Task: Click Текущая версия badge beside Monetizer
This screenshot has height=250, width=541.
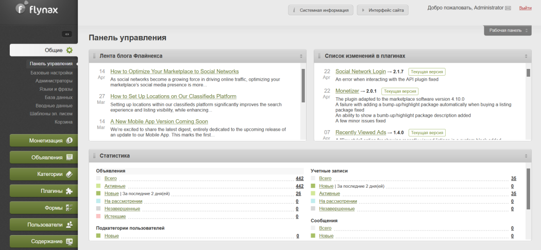Action: (x=399, y=91)
